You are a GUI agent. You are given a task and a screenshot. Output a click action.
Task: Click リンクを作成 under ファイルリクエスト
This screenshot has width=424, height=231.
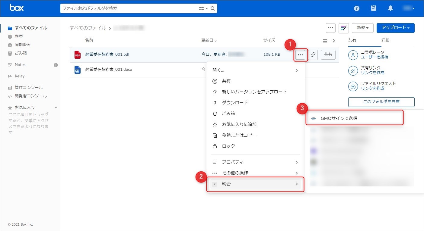click(x=373, y=88)
